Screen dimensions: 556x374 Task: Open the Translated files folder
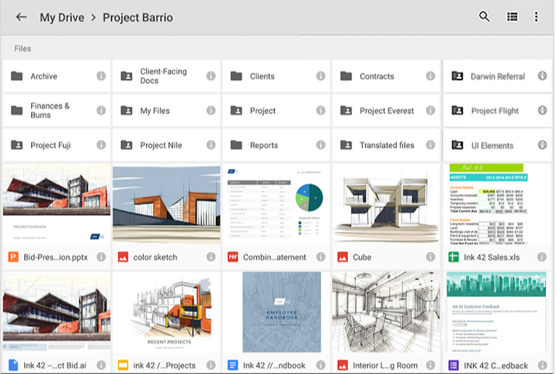(x=386, y=145)
